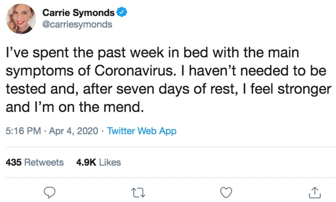Open Carrie Symonds' profile picture
The image size is (336, 202).
point(21,20)
